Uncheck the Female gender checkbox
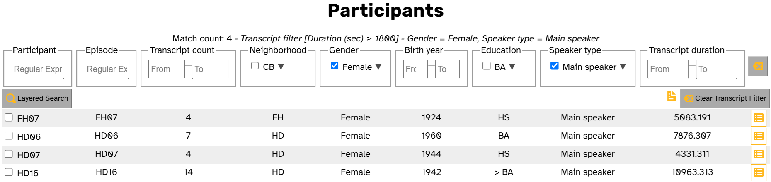Image resolution: width=771 pixels, height=182 pixels. 335,66
